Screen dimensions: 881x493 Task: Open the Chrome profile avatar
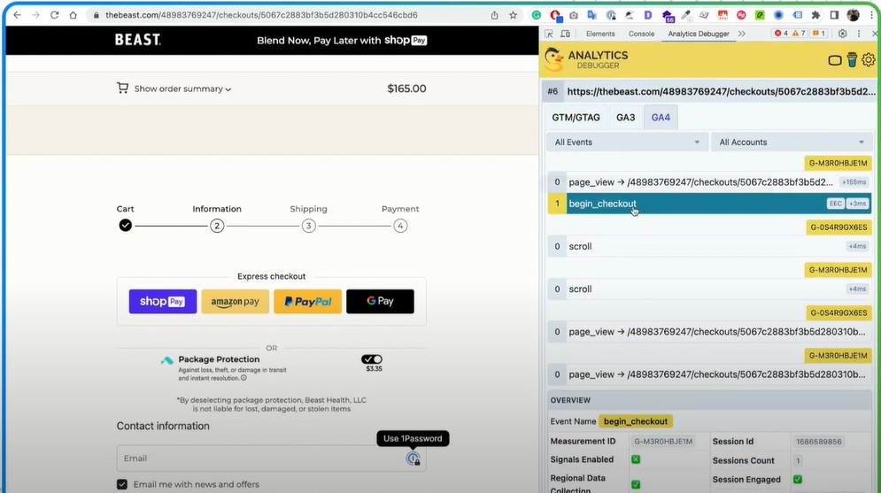tap(853, 15)
